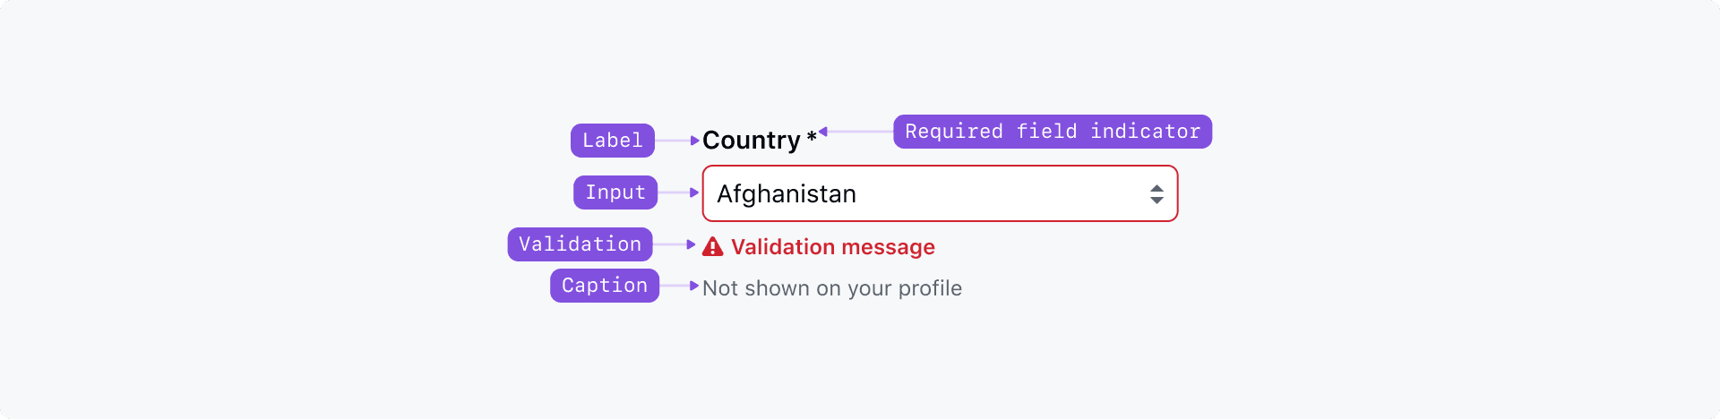
Task: Click the arrowhead pointing at the Country label
Action: pos(695,141)
